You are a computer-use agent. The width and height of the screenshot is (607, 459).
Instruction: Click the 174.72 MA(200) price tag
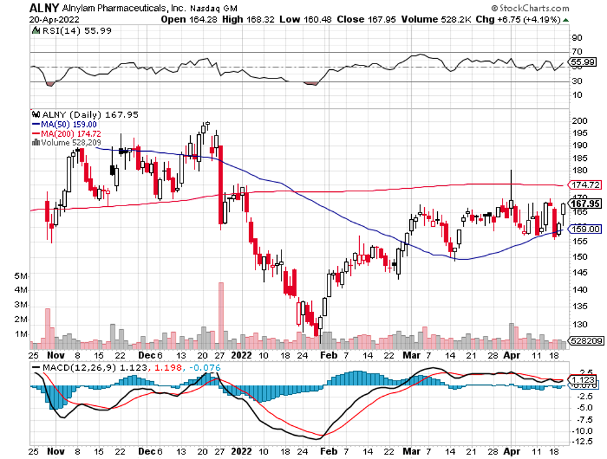(x=585, y=185)
